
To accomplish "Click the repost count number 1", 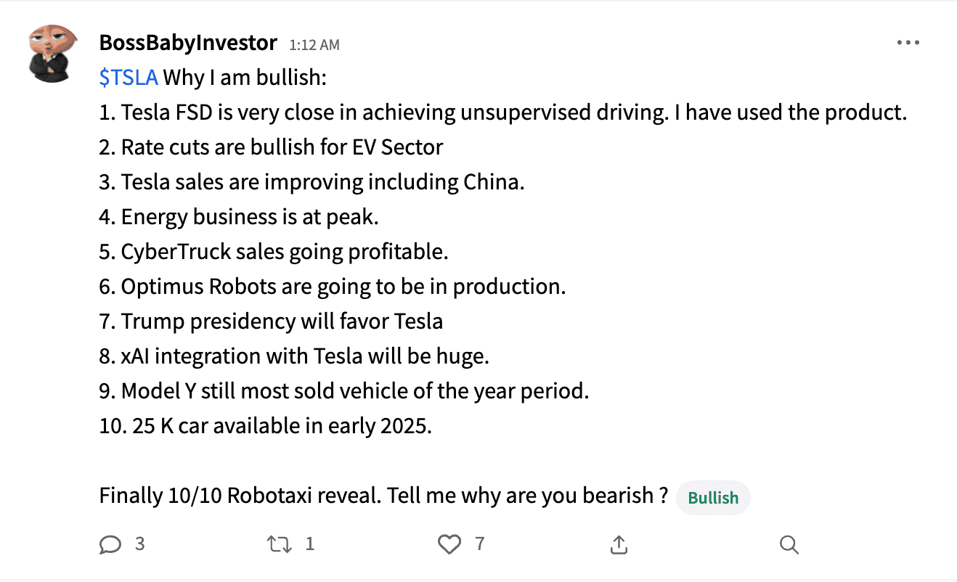I will [x=310, y=544].
